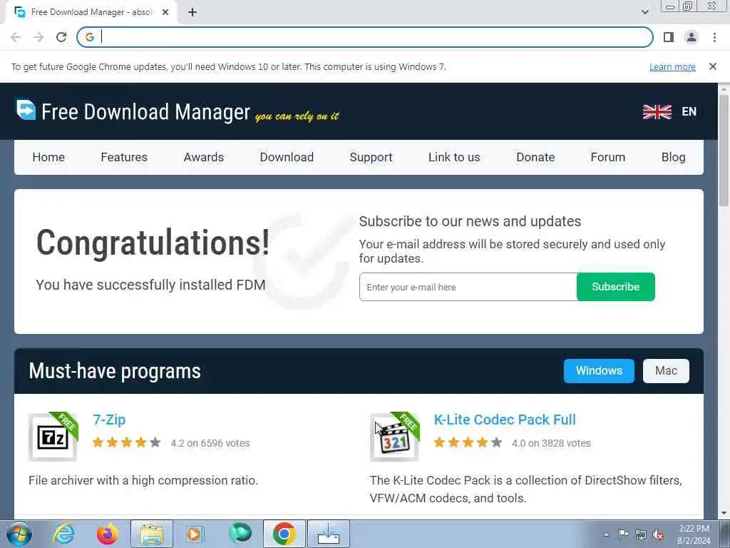
Task: Open the Forum menu item
Action: click(607, 157)
